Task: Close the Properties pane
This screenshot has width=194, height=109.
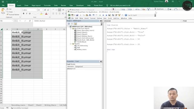Action: (101, 61)
